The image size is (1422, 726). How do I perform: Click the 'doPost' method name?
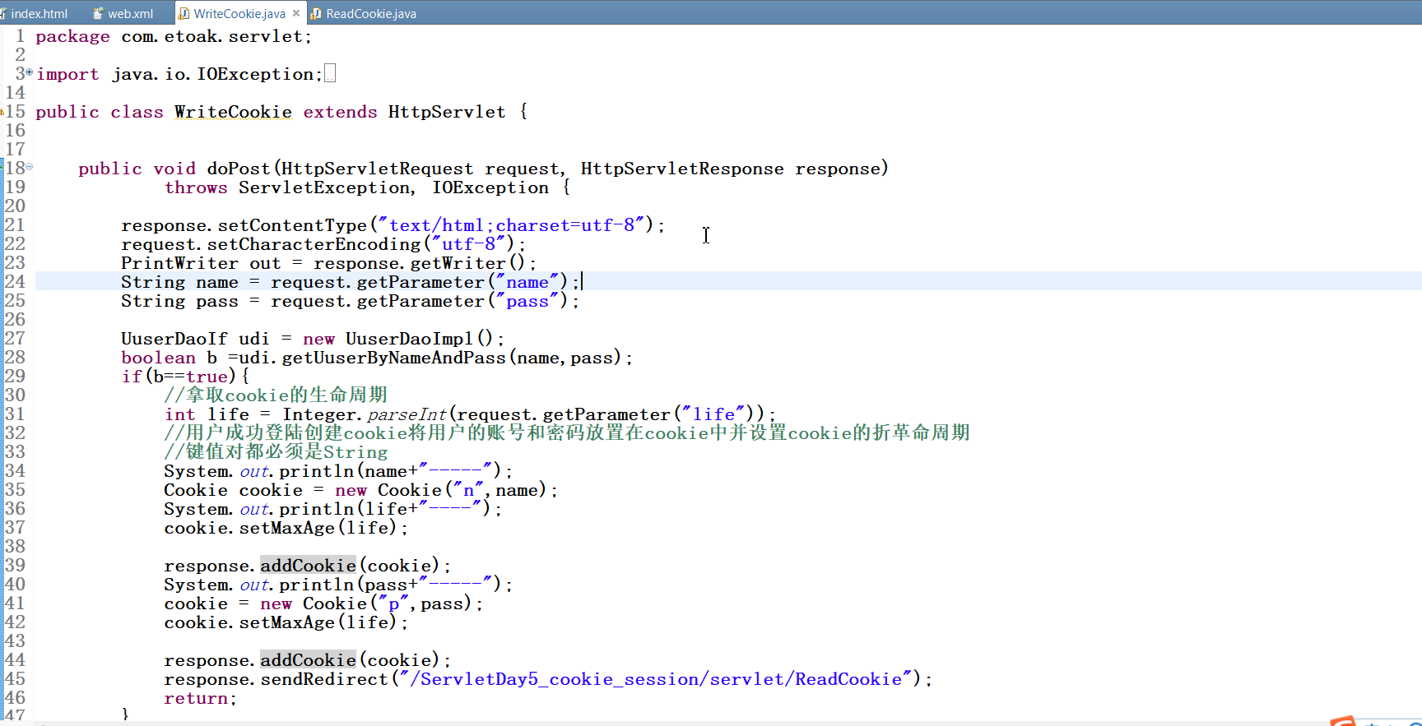(239, 169)
